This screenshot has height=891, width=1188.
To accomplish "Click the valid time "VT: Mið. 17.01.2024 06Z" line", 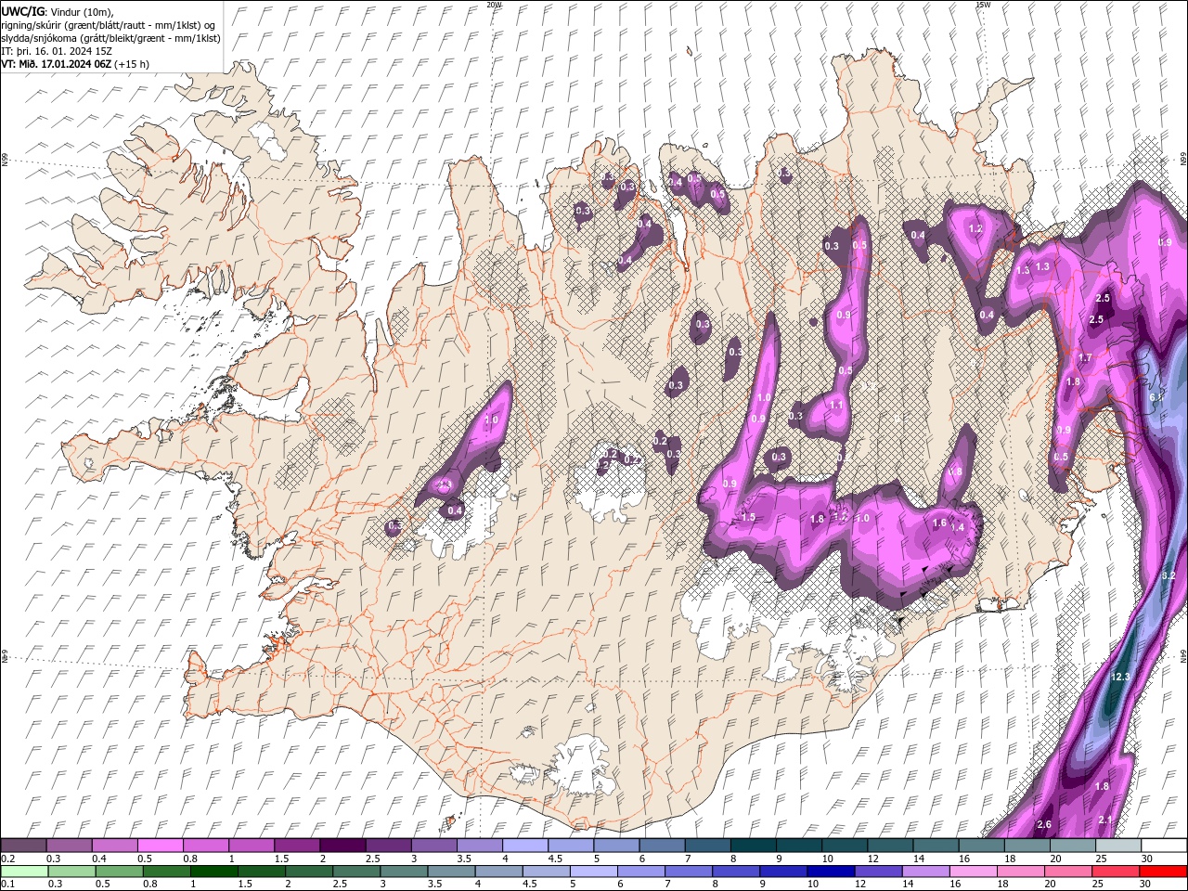I will tap(57, 64).
